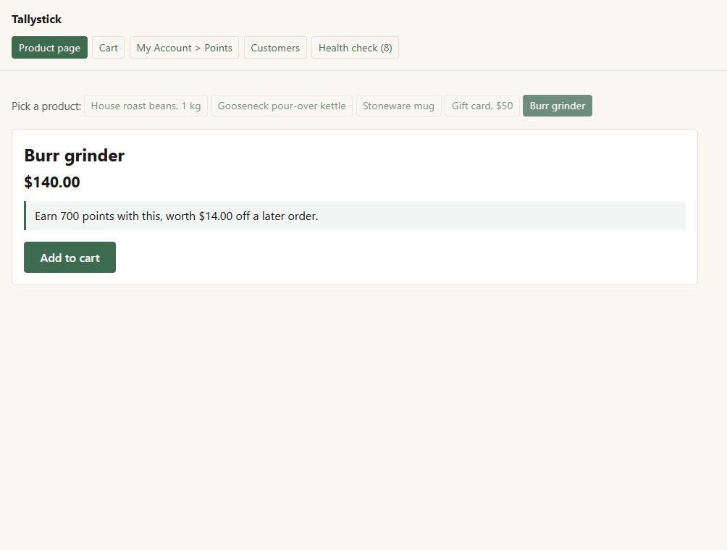Select the Burr grinder product chip

pos(558,106)
